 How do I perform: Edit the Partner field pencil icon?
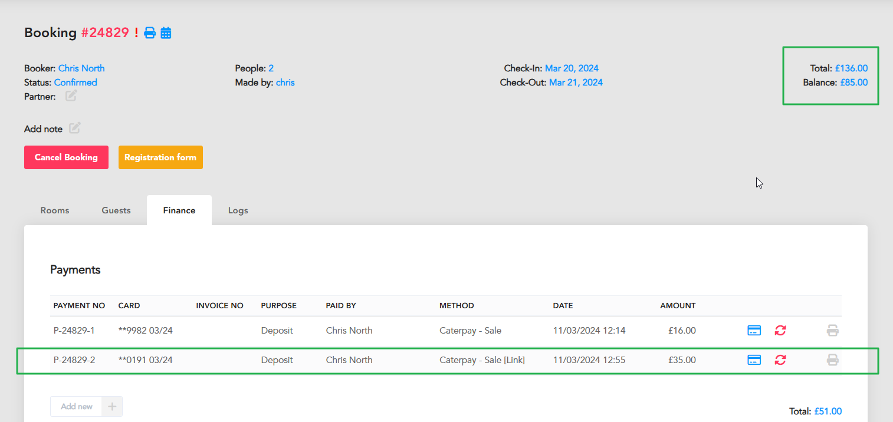point(71,95)
